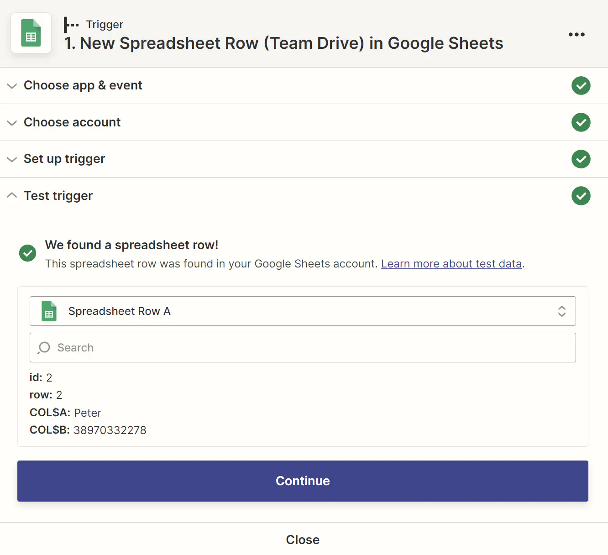Select the id: 2 data field

[x=41, y=377]
